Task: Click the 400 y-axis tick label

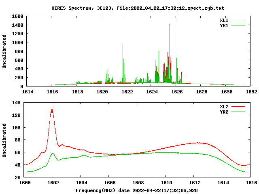Action: pyautogui.click(x=19, y=69)
